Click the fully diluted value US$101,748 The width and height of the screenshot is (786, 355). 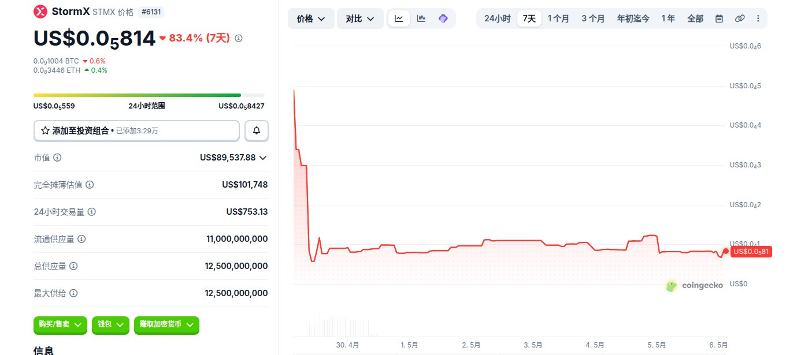click(244, 185)
